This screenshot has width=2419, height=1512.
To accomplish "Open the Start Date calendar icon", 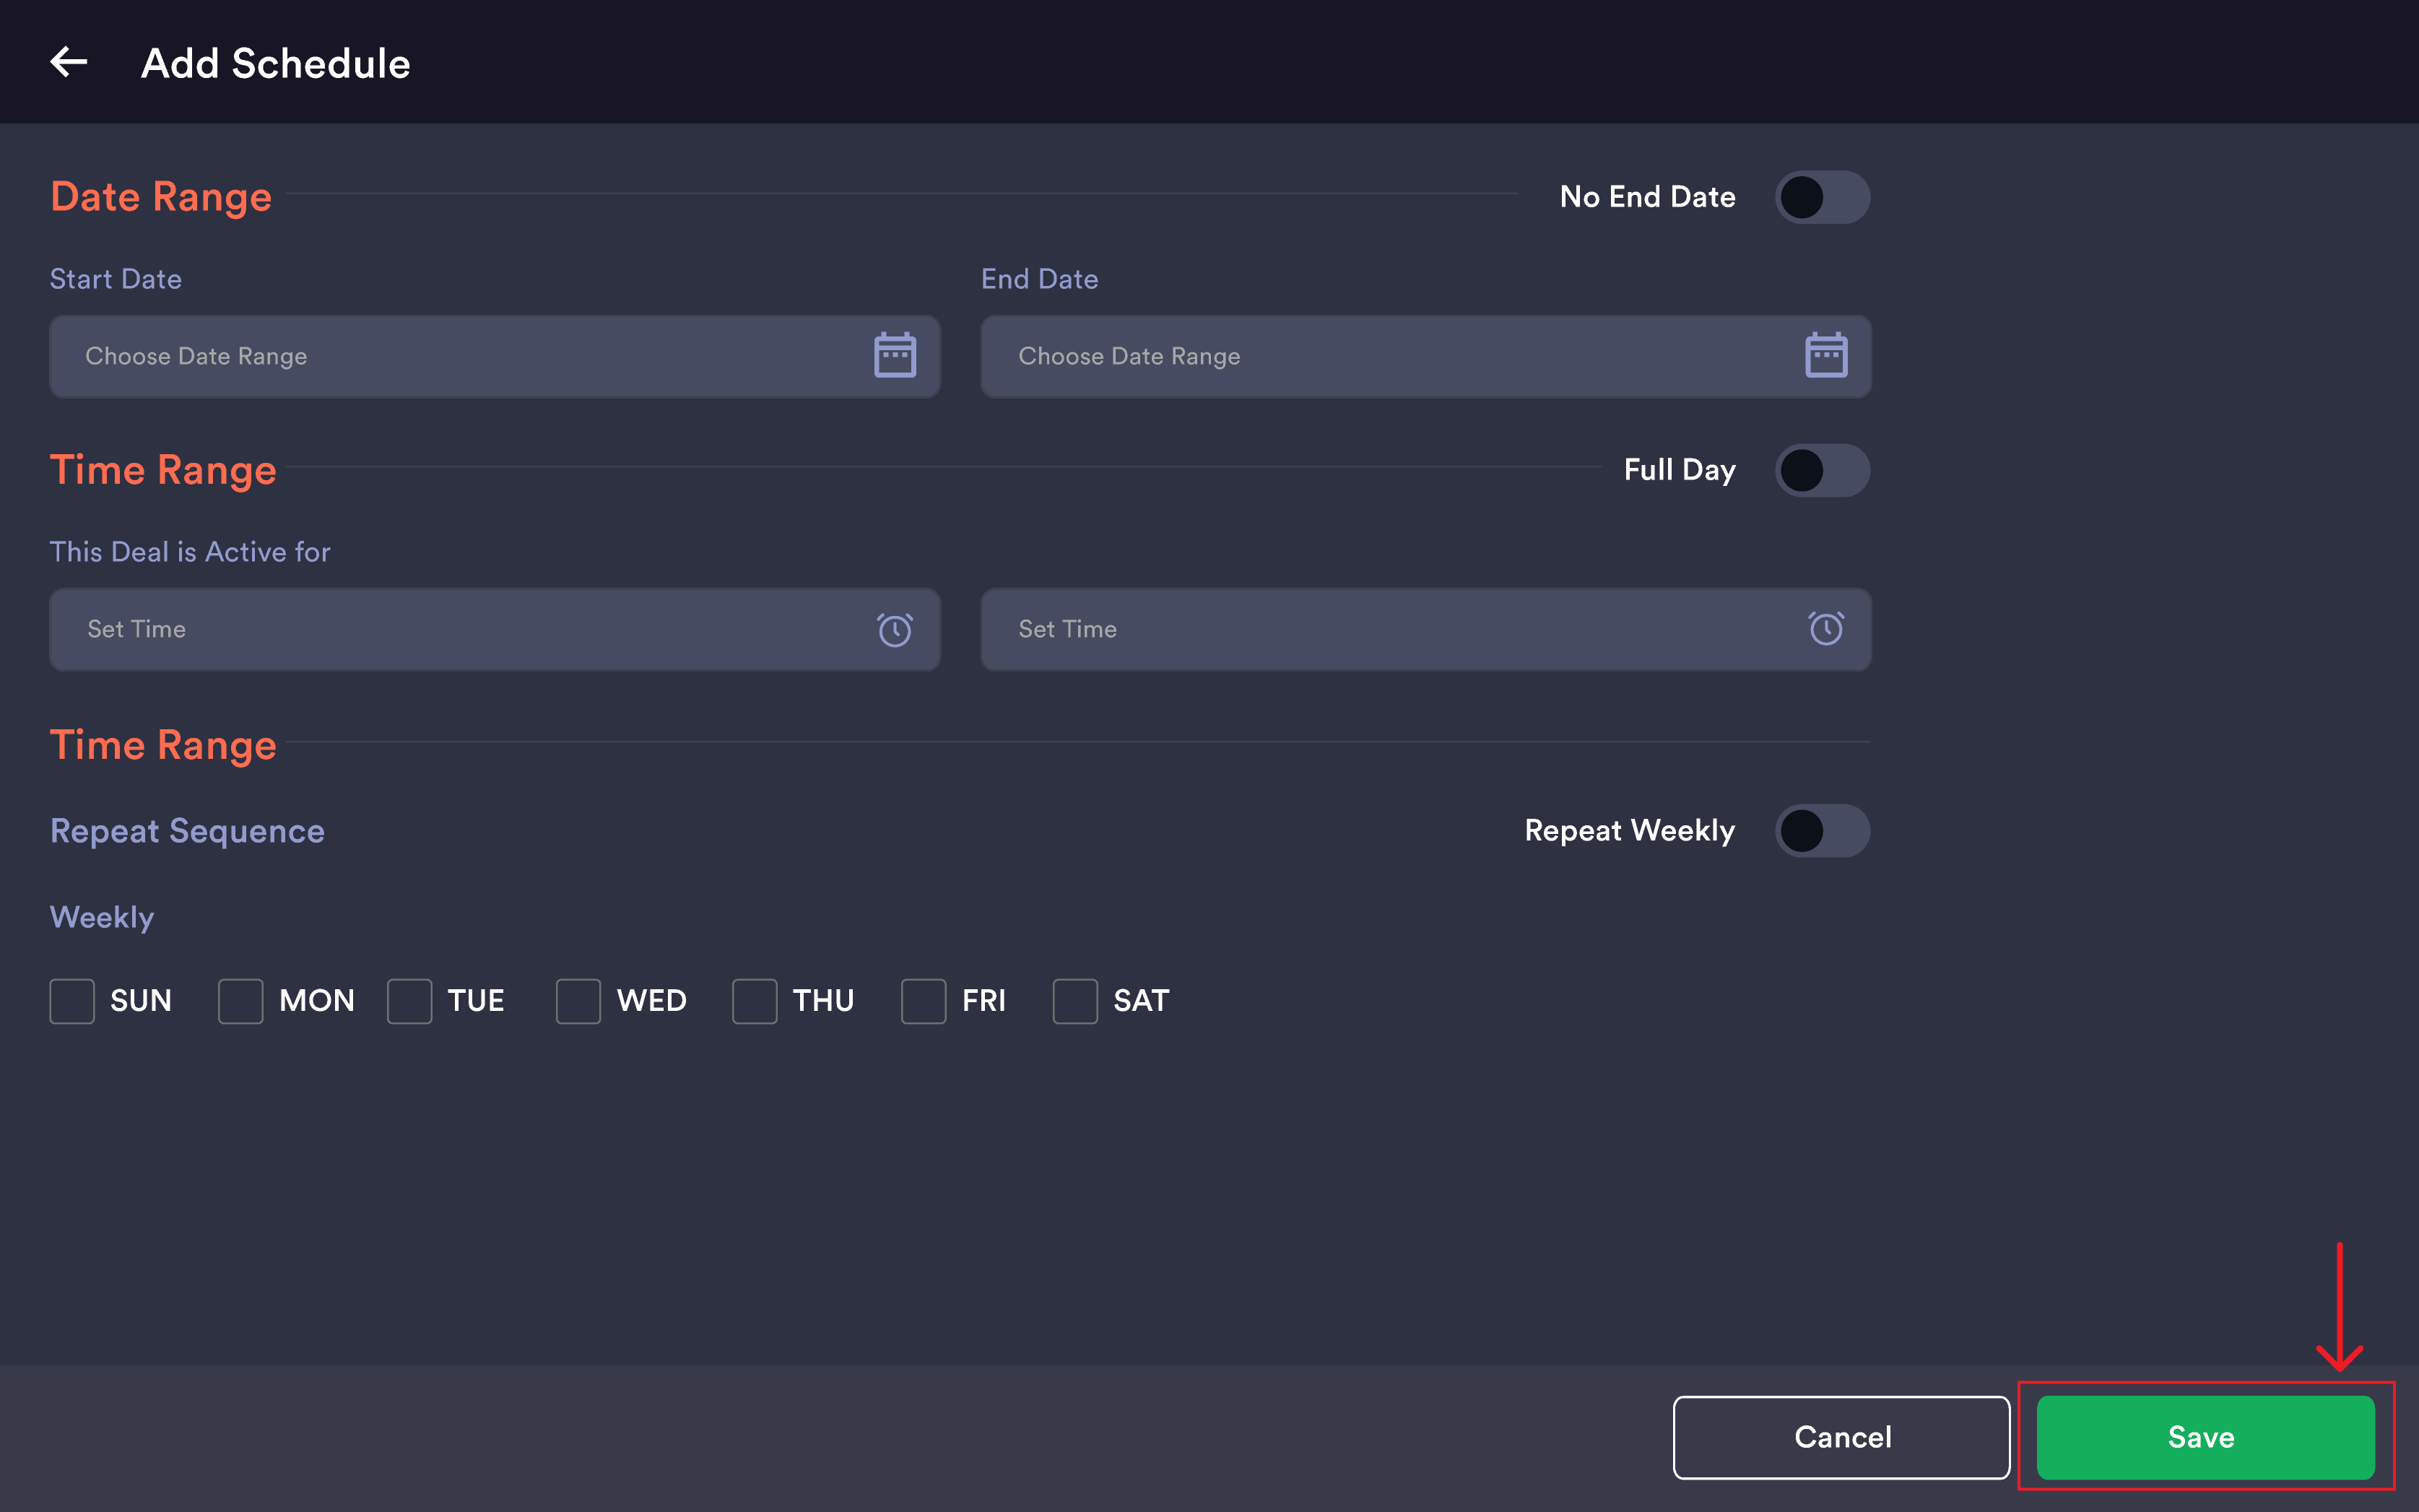I will point(894,355).
